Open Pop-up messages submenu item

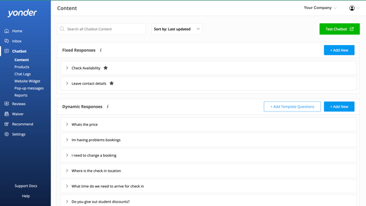click(29, 88)
